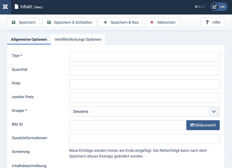The width and height of the screenshot is (232, 168).
Task: Click Speichern & Schließen button
Action: pyautogui.click(x=69, y=23)
